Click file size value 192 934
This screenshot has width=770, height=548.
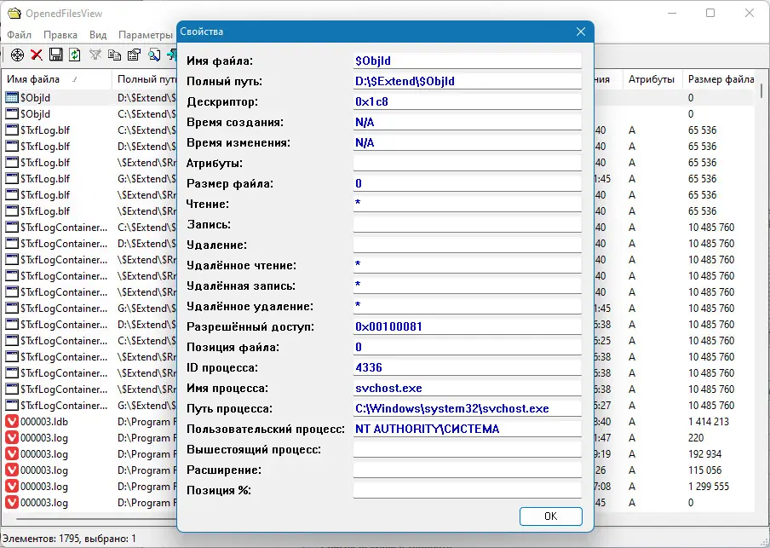pos(705,454)
